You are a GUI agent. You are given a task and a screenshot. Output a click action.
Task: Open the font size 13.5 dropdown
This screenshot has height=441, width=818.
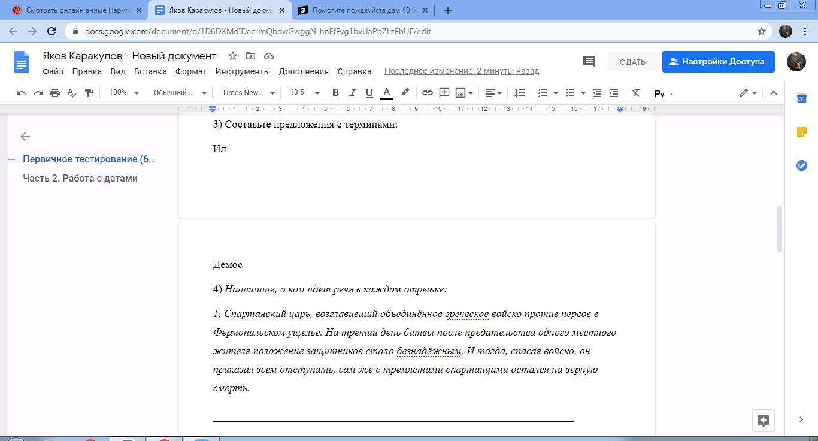pos(304,93)
